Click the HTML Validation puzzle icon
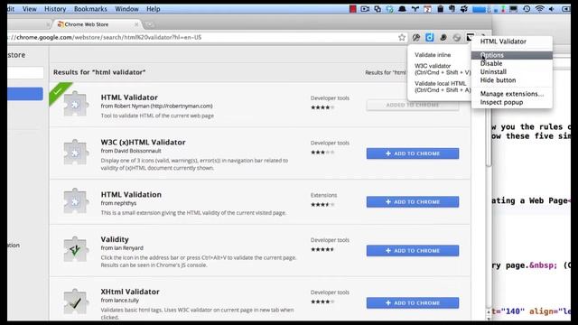This screenshot has height=325, width=578. (x=75, y=200)
